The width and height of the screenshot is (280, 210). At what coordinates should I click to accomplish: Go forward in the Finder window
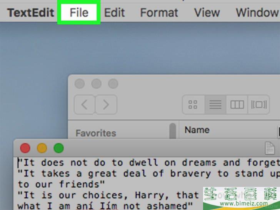click(106, 105)
